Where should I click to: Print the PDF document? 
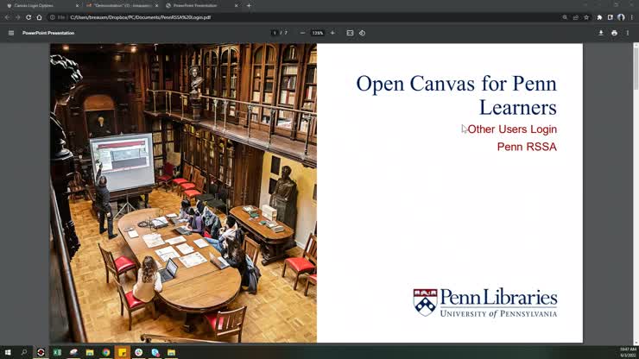coord(614,33)
